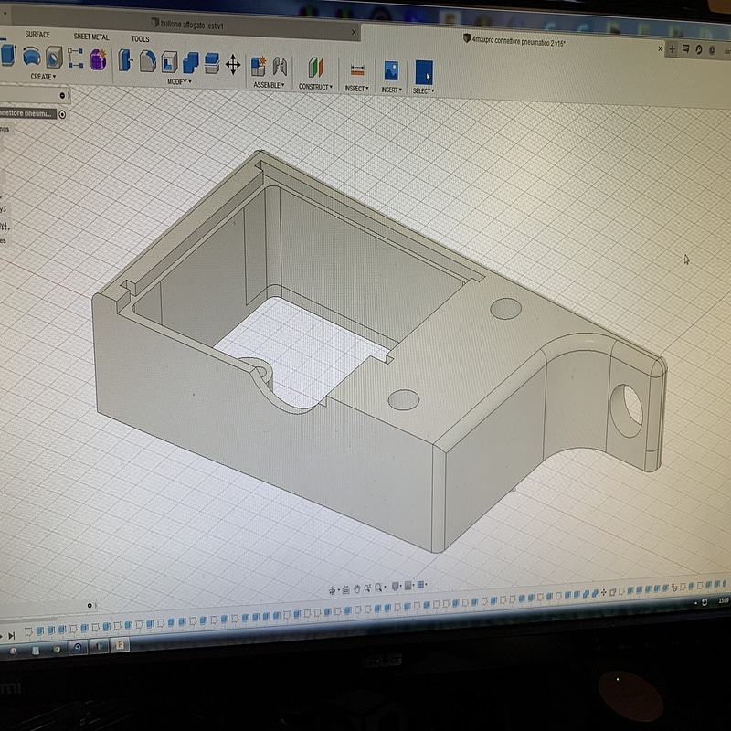This screenshot has height=731, width=731.
Task: Select the Rectangular Pattern tool icon
Action: coord(76,58)
